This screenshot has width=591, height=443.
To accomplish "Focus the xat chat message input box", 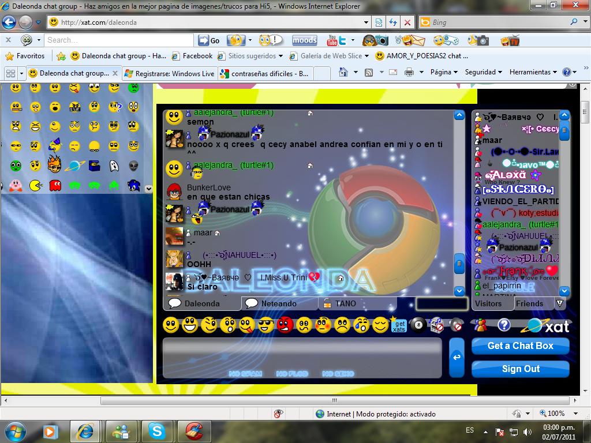I will click(302, 358).
